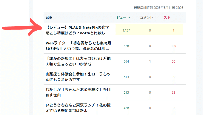Click the 1,137 view count
209x115 pixels.
click(126, 30)
